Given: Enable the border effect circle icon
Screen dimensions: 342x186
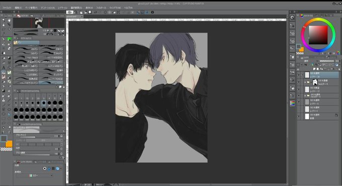Looking at the screenshot, I should pyautogui.click(x=45, y=168).
